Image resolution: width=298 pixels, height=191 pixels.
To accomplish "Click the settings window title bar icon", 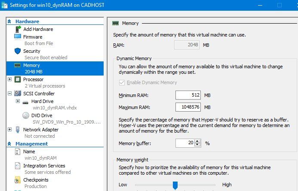I will 4,5.
